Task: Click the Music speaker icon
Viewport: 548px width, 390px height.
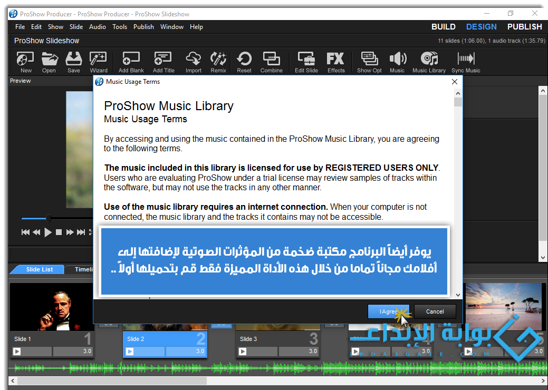Action: click(397, 62)
